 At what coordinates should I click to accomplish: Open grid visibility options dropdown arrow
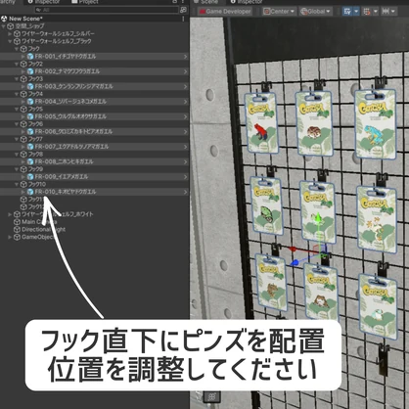[356, 12]
